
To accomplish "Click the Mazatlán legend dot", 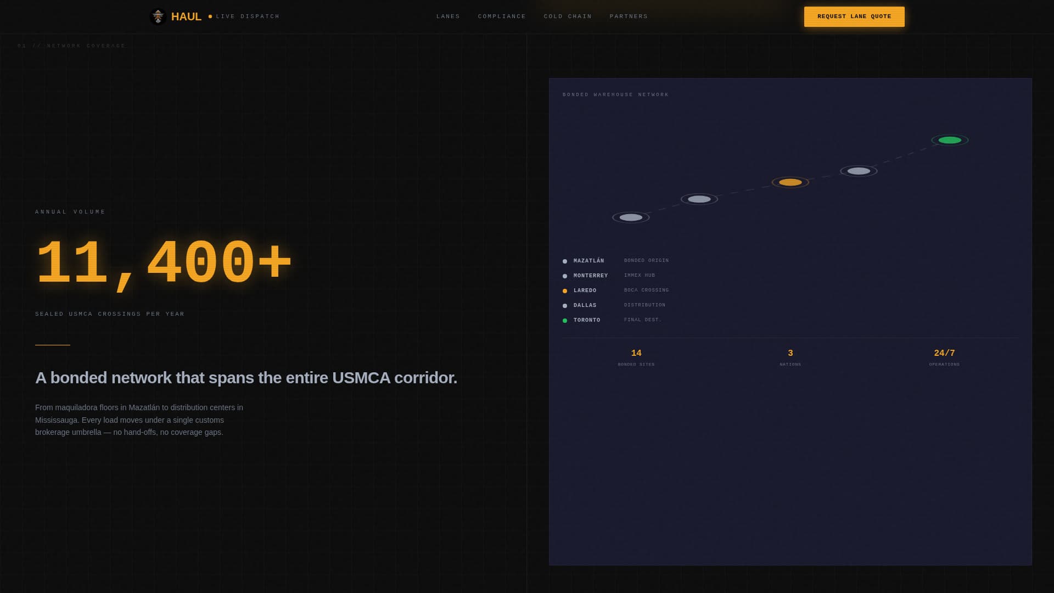I will [565, 261].
